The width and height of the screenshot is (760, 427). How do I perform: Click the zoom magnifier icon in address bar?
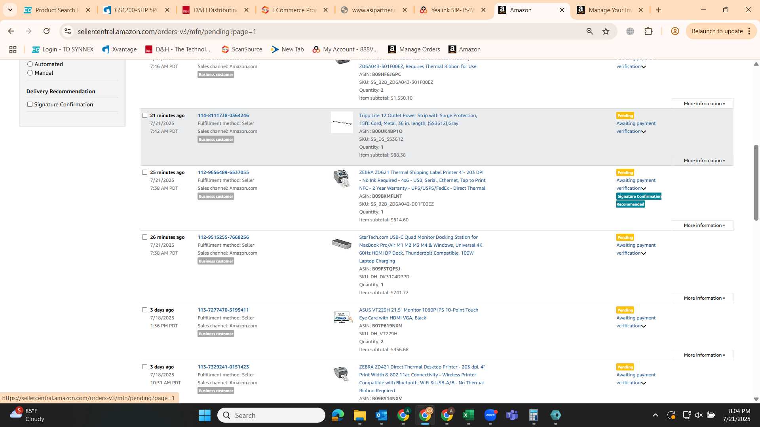590,31
